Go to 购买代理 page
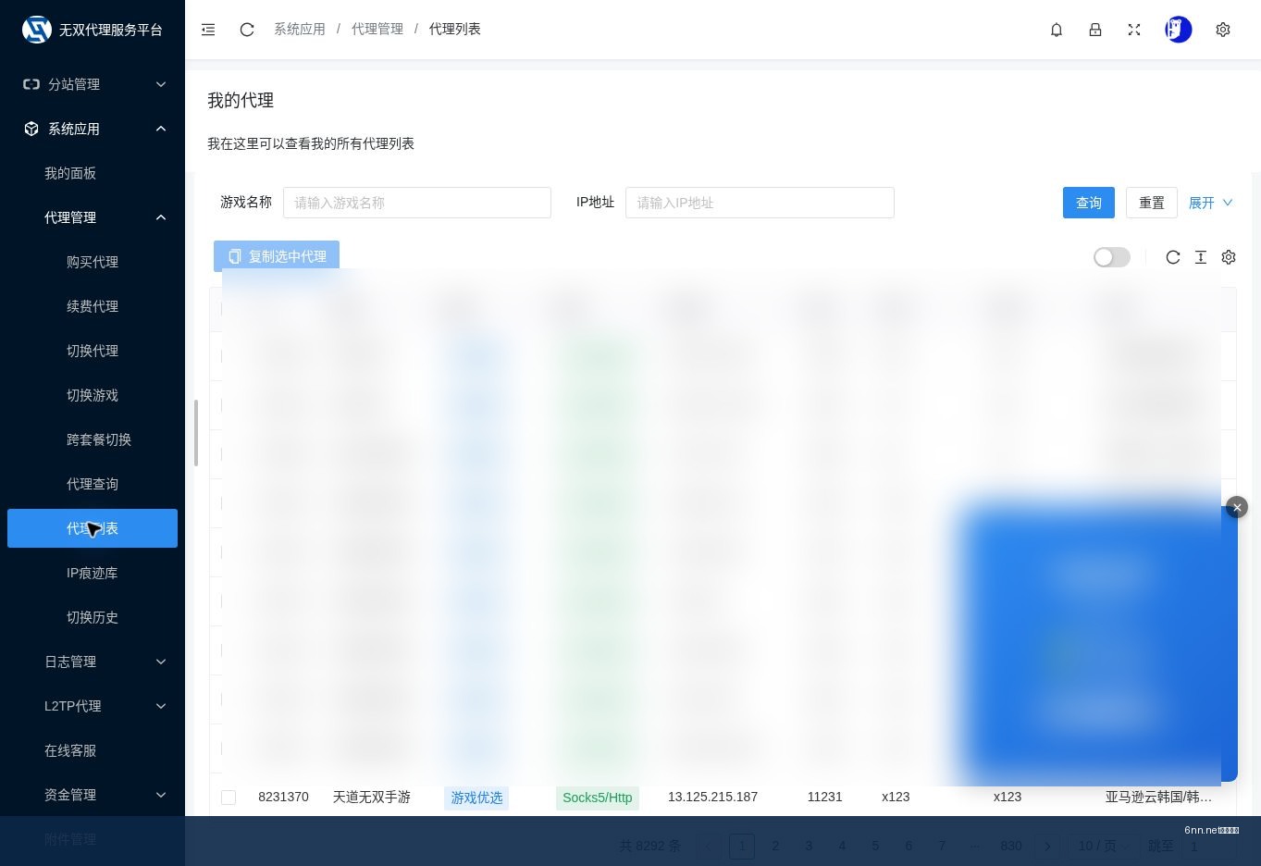 [93, 262]
